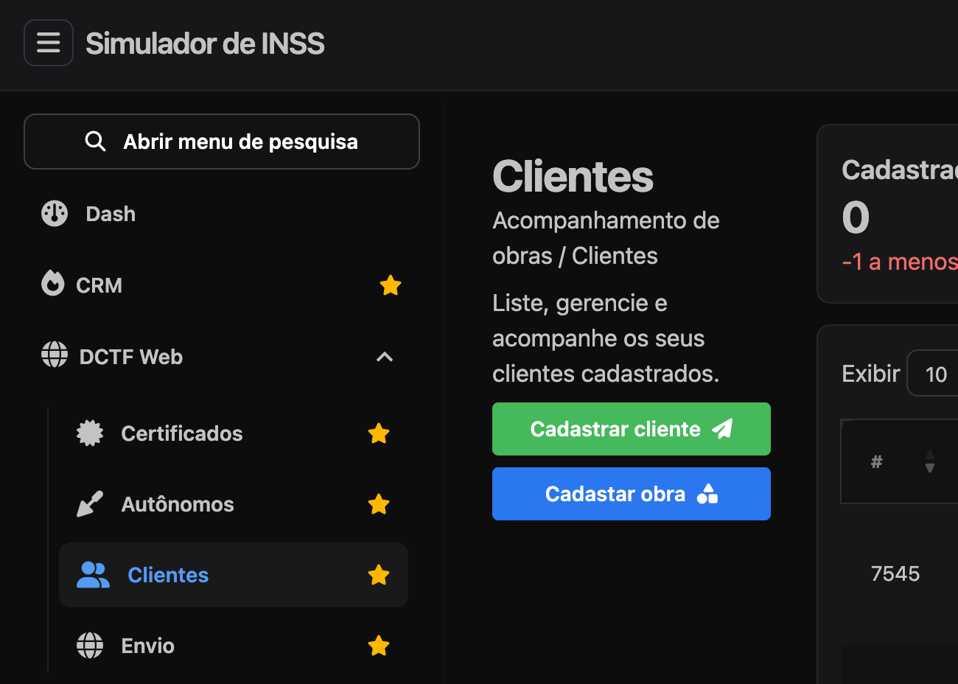Click the Certificados badge icon
The width and height of the screenshot is (958, 684).
(x=90, y=433)
